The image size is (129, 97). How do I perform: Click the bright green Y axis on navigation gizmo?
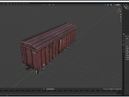tap(120, 10)
